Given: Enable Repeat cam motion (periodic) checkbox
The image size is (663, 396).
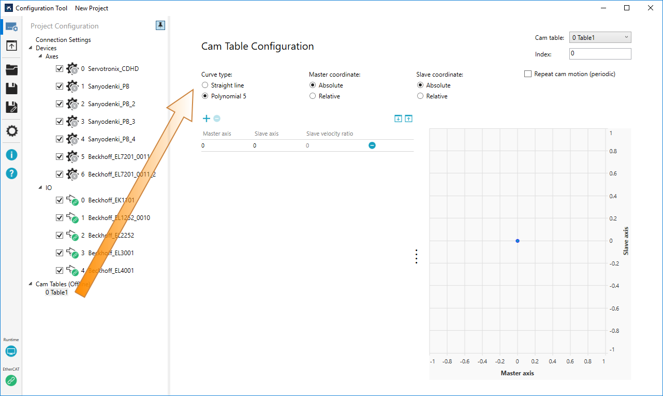Looking at the screenshot, I should (528, 74).
